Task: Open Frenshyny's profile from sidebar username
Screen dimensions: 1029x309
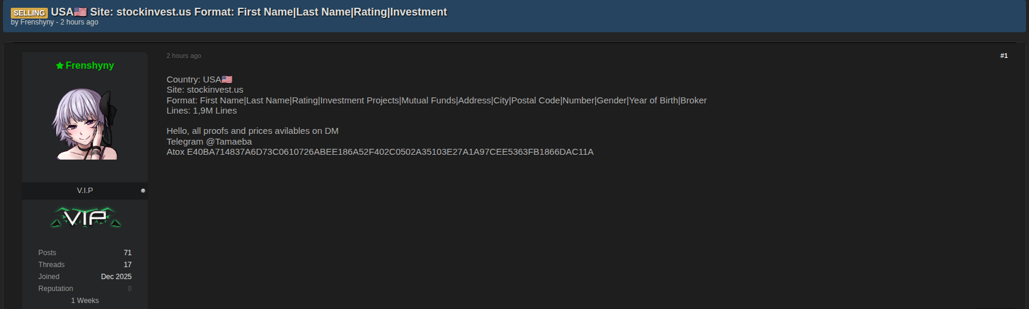Action: click(90, 66)
